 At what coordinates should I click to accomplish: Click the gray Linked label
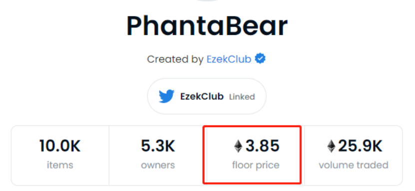point(242,97)
